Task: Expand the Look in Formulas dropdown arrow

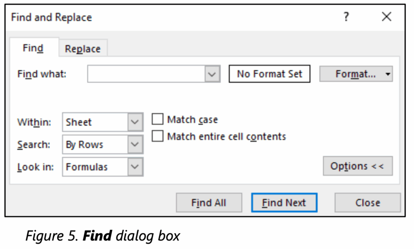Action: pyautogui.click(x=135, y=167)
